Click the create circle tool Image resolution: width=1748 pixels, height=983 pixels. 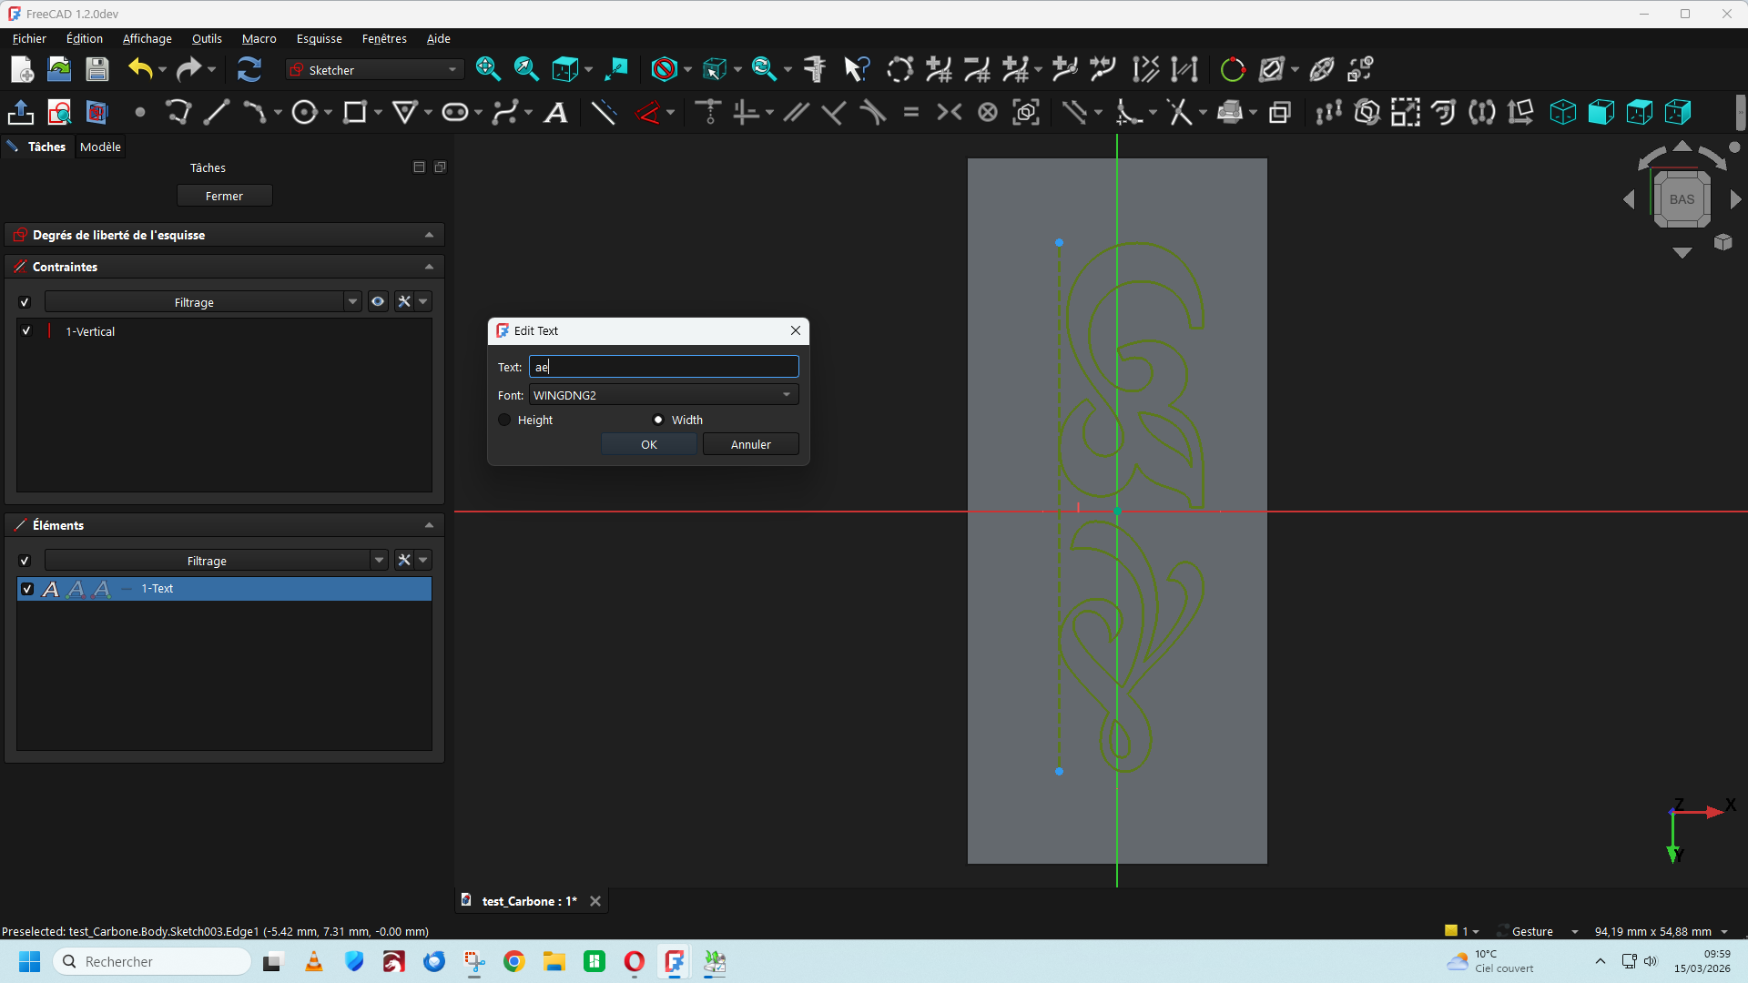pos(304,113)
